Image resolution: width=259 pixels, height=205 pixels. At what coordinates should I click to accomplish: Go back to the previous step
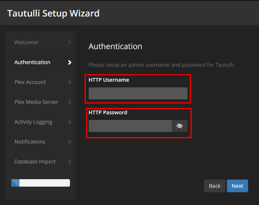point(214,186)
